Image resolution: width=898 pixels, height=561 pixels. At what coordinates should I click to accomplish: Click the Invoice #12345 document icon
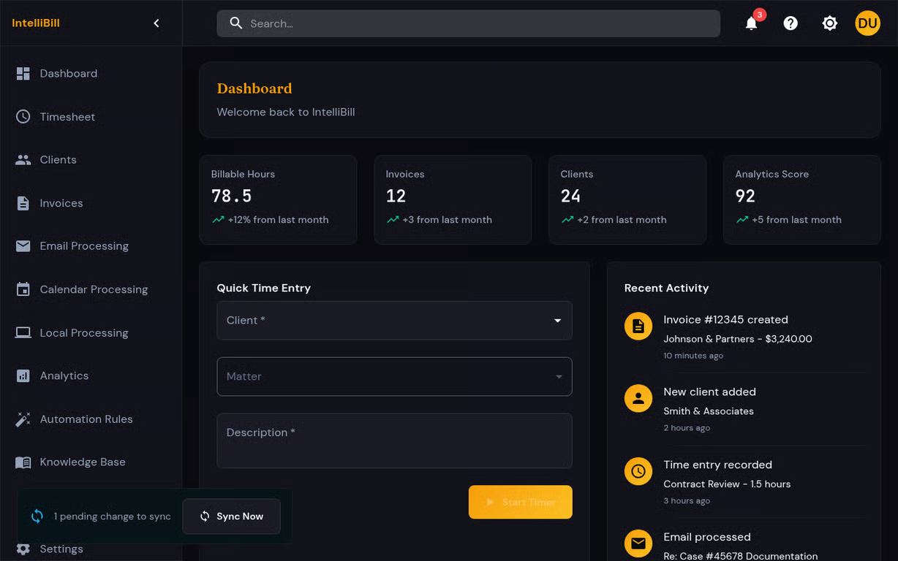(638, 326)
